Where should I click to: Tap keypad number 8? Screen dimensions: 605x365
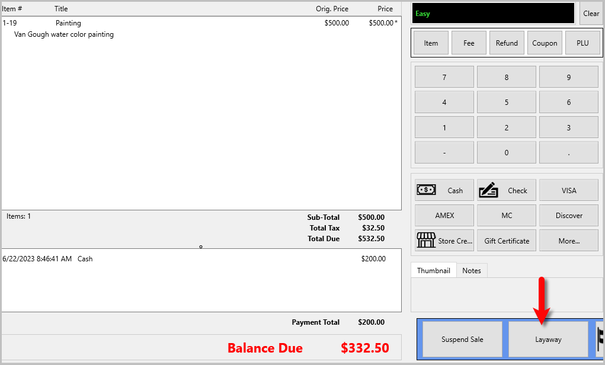tap(506, 77)
